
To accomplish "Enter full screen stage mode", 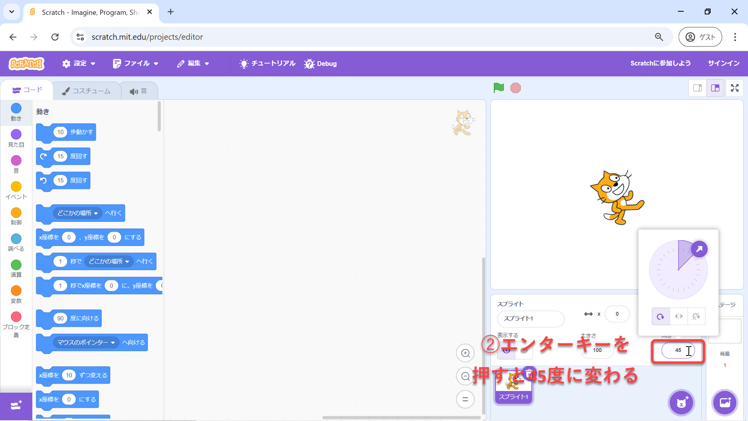I will (735, 88).
